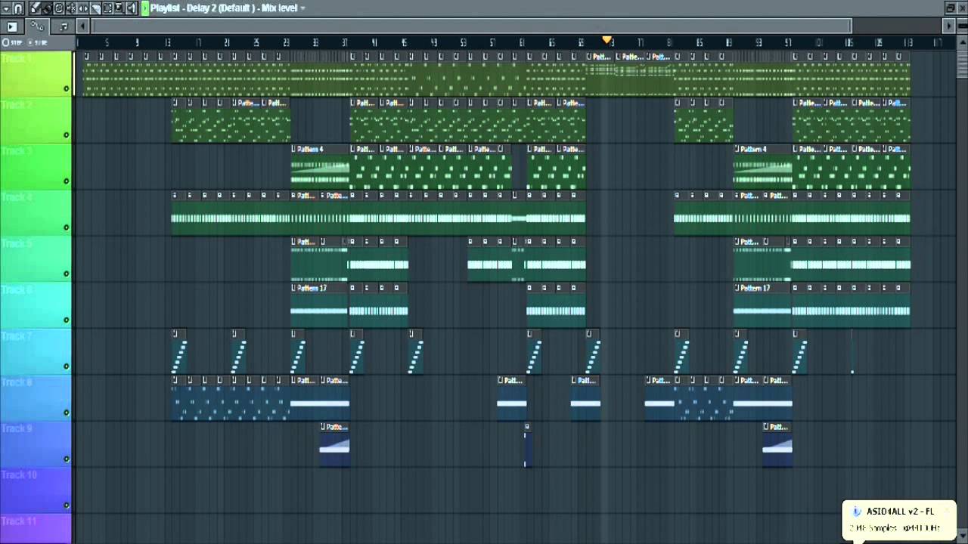The width and height of the screenshot is (968, 544).
Task: Mute Track 8 using its dot
Action: pyautogui.click(x=66, y=413)
